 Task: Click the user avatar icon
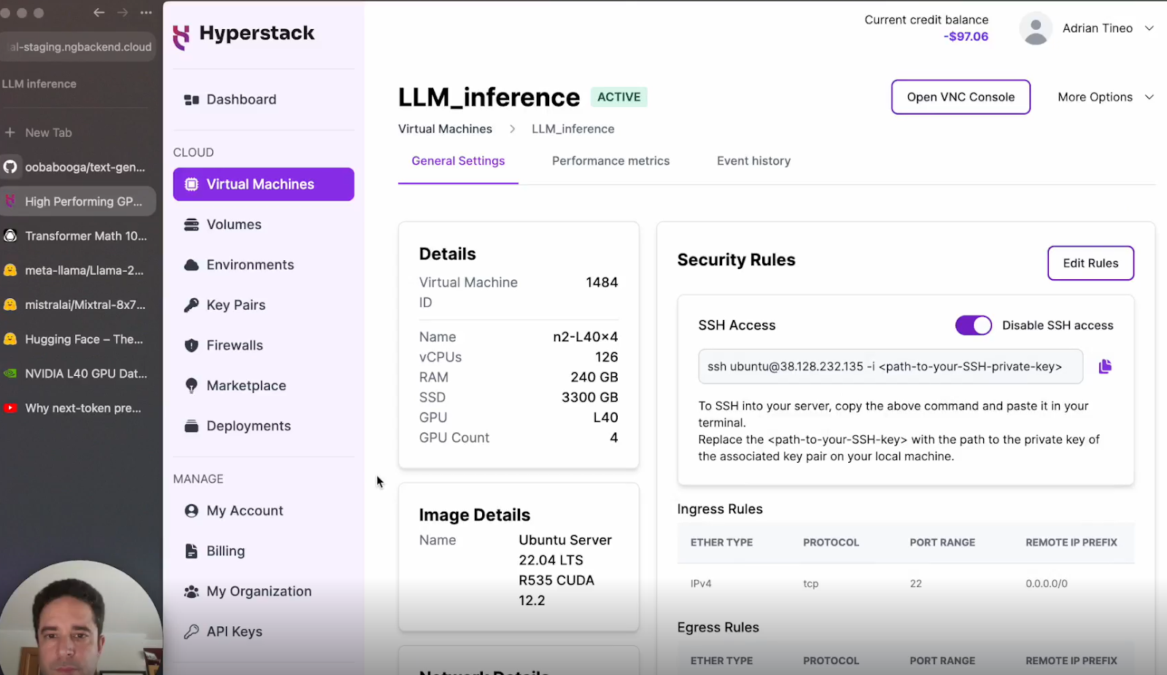tap(1036, 29)
